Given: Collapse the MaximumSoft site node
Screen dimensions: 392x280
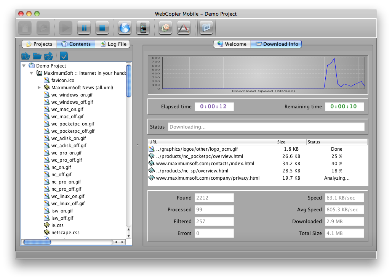Looking at the screenshot, I should click(x=32, y=73).
